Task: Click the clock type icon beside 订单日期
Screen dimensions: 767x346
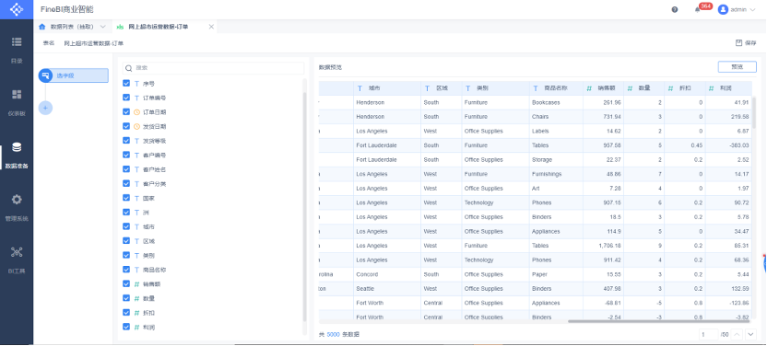Action: tap(137, 112)
